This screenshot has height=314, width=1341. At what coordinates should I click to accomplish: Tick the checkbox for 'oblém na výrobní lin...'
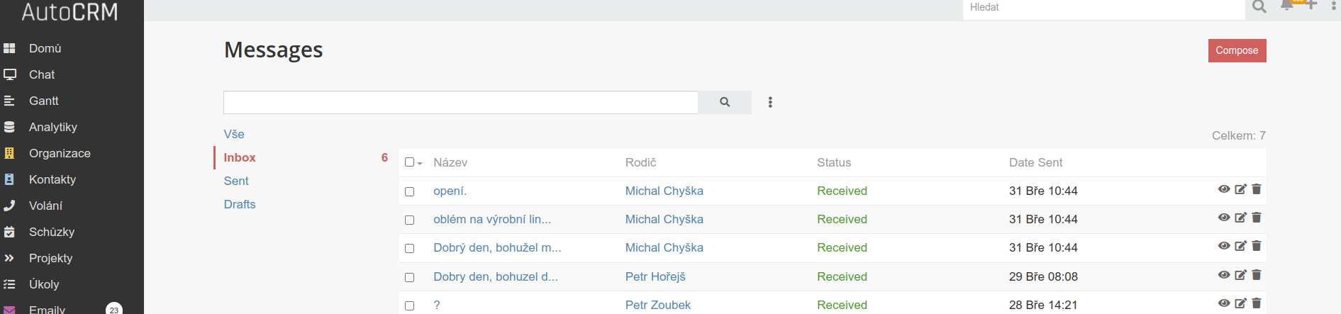coord(409,220)
